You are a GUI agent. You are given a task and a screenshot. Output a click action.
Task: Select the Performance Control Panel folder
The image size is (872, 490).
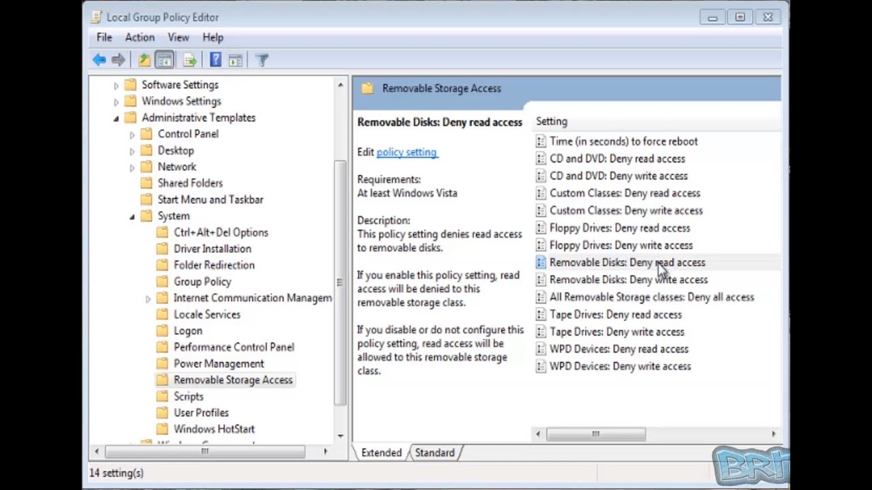tap(234, 347)
